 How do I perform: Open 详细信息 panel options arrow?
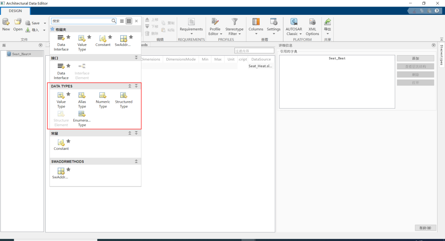pos(433,45)
